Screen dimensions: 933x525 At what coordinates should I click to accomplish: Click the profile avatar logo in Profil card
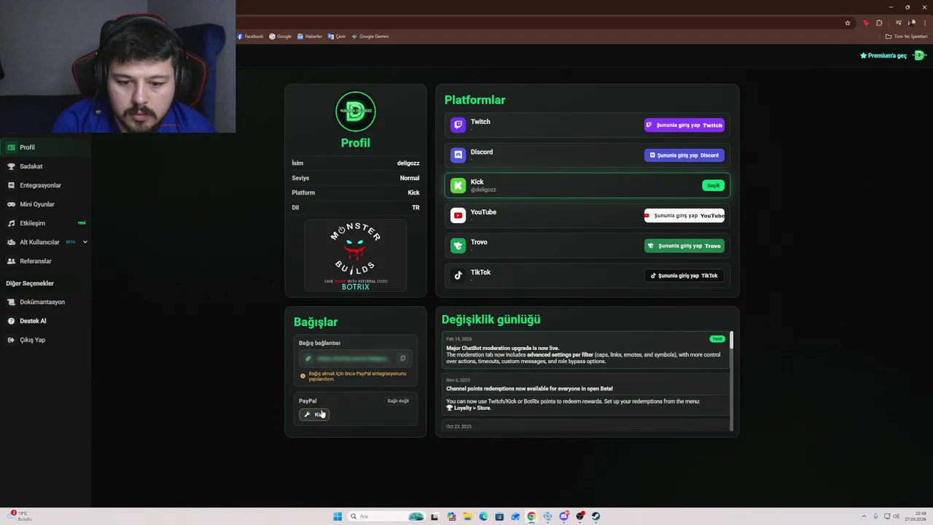tap(356, 111)
